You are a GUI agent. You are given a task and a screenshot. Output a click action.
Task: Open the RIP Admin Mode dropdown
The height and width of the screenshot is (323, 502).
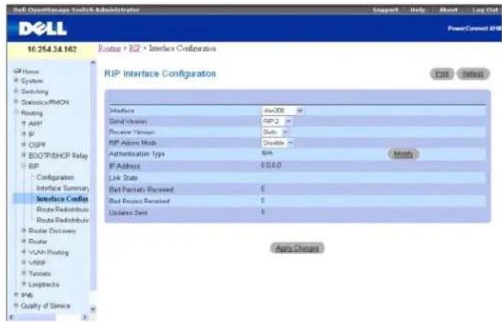pos(278,143)
